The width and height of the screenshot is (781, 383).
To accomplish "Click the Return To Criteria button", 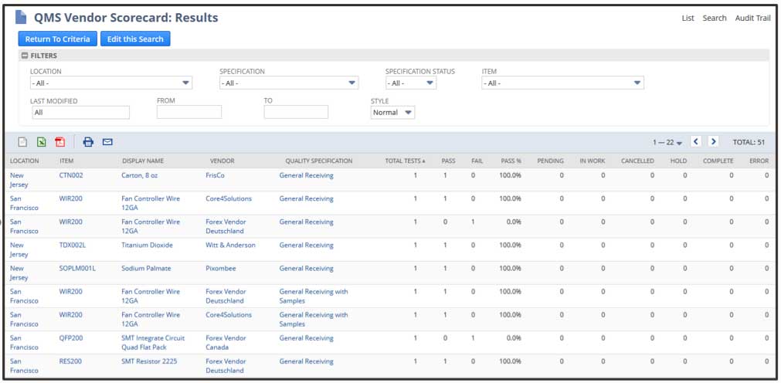I will pyautogui.click(x=57, y=39).
